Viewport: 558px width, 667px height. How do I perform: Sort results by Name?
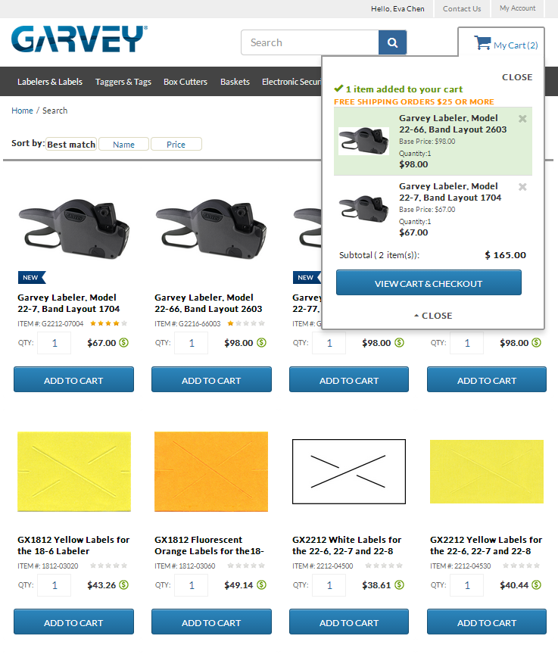[x=123, y=144]
